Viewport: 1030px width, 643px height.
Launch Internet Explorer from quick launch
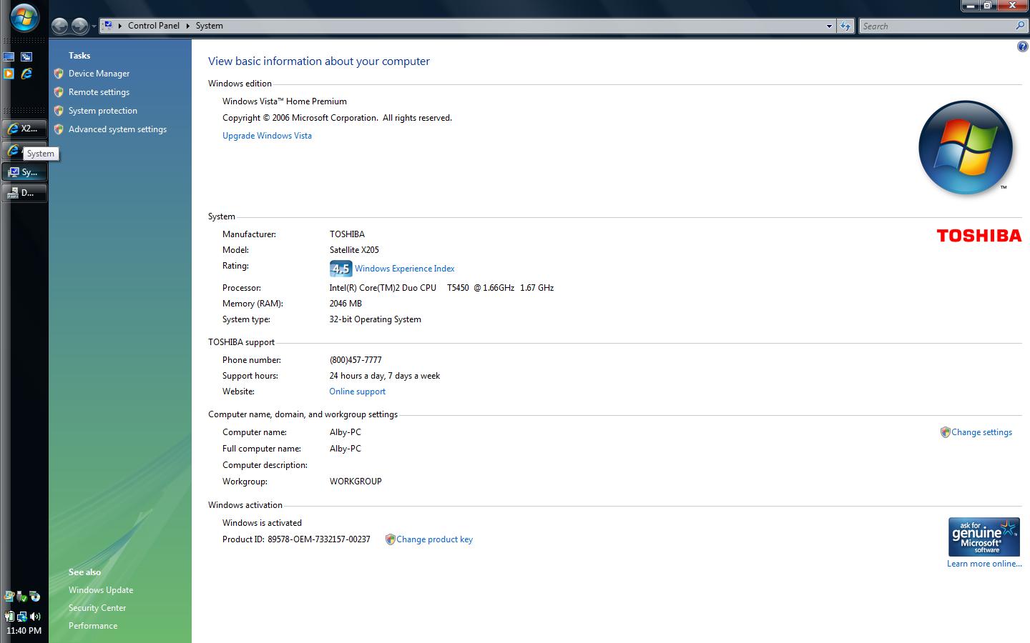coord(26,74)
